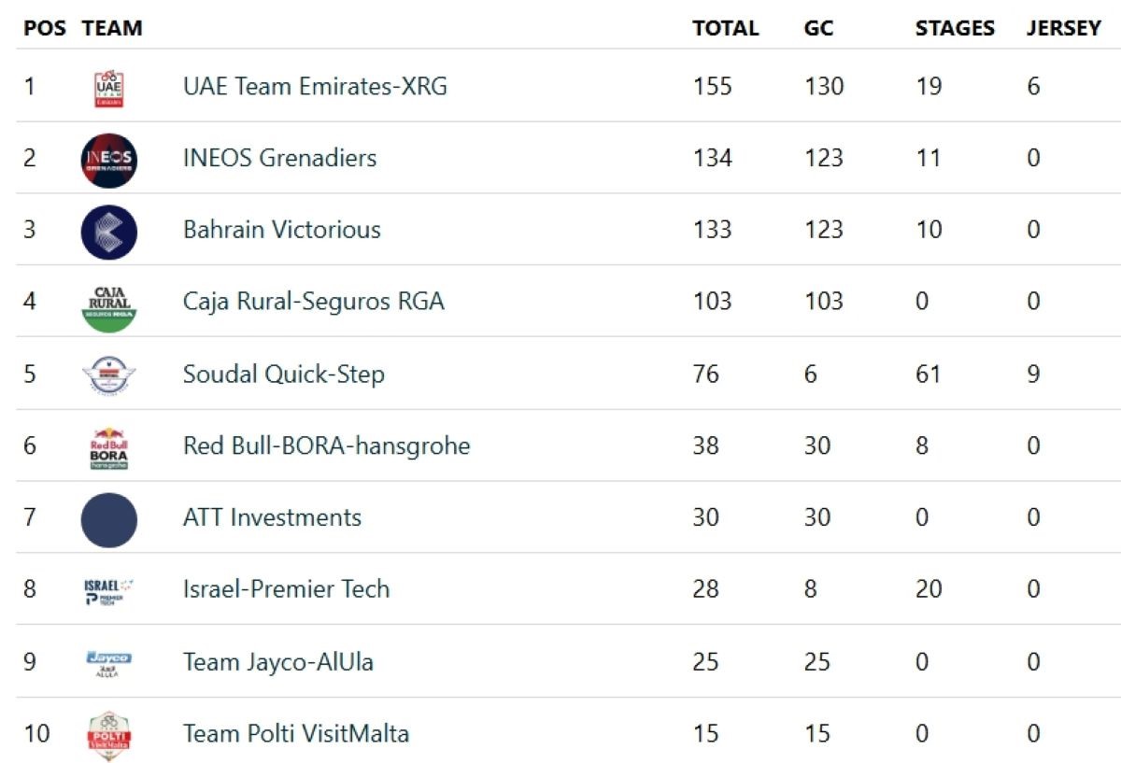Click the ATT Investments blank logo
The width and height of the screenshot is (1121, 763).
click(x=109, y=519)
